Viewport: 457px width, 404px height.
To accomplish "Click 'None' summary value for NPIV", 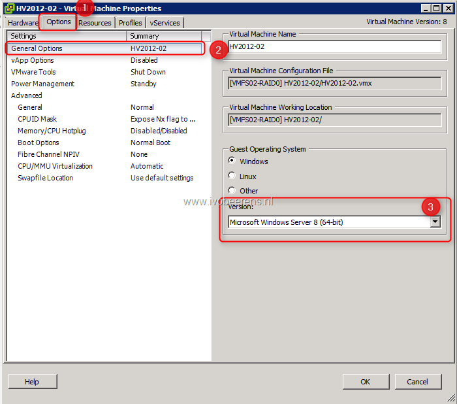I will pos(139,154).
